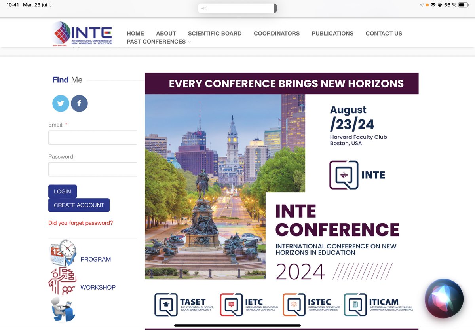Open the WORKSHOP link

tap(98, 287)
